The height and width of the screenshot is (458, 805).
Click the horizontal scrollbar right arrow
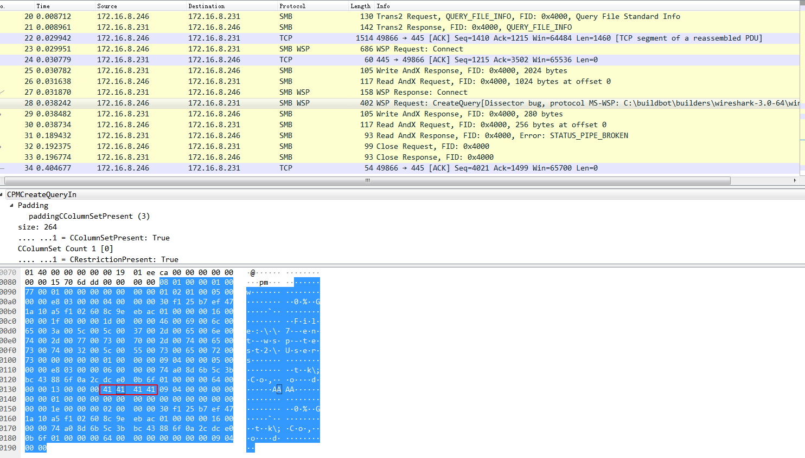(795, 180)
